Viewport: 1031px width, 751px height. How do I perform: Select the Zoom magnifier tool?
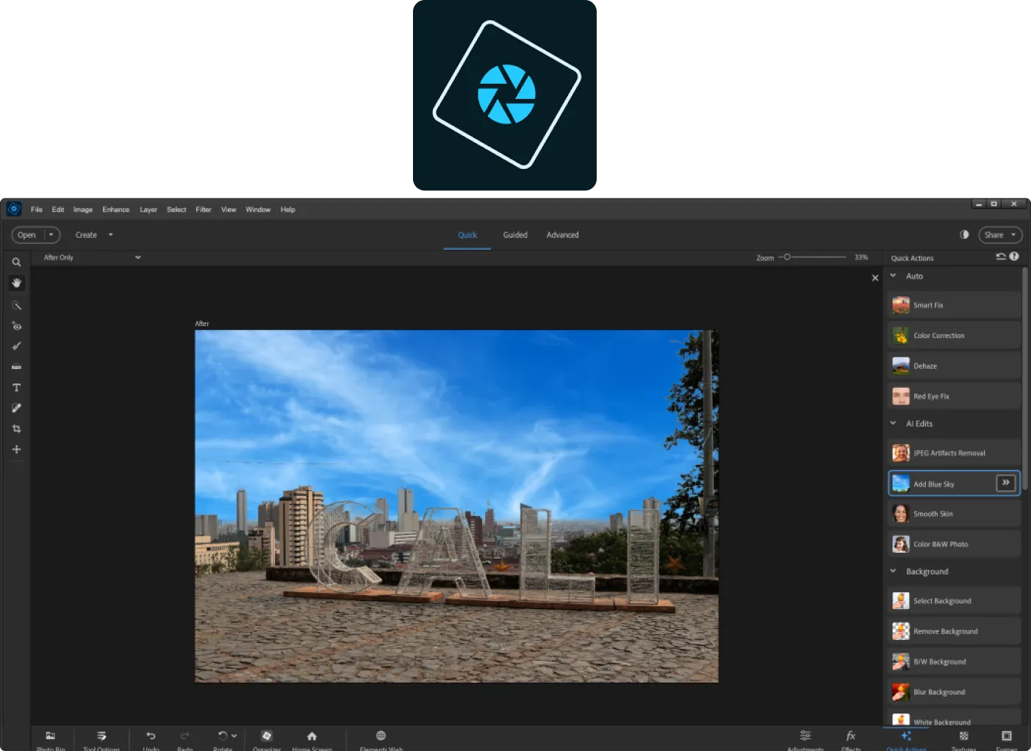click(16, 262)
